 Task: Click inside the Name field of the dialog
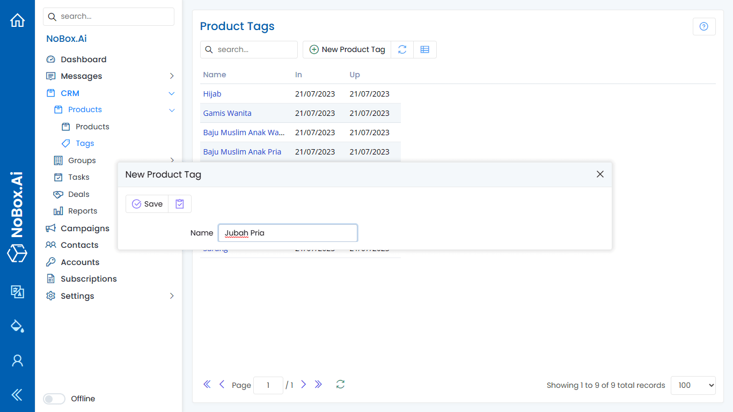tap(288, 233)
